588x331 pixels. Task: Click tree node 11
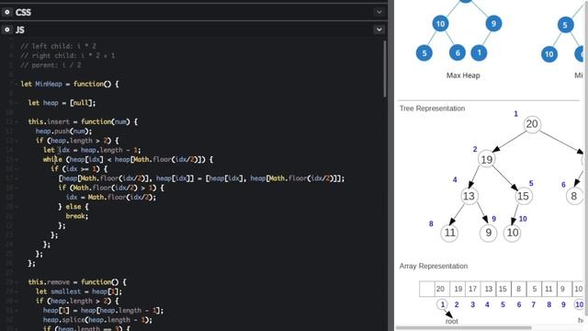coord(449,233)
